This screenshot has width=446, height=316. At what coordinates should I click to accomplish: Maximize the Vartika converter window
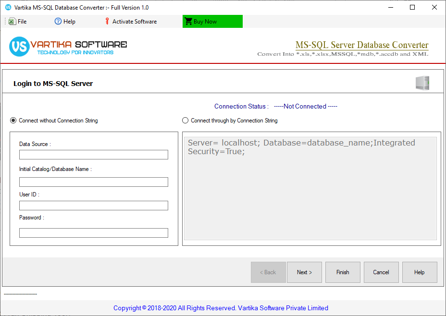(x=412, y=7)
